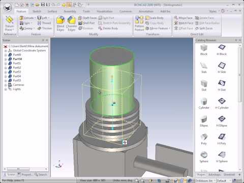This screenshot has width=244, height=183.
Task: Expand the Part52 tree node
Action: click(x=6, y=68)
